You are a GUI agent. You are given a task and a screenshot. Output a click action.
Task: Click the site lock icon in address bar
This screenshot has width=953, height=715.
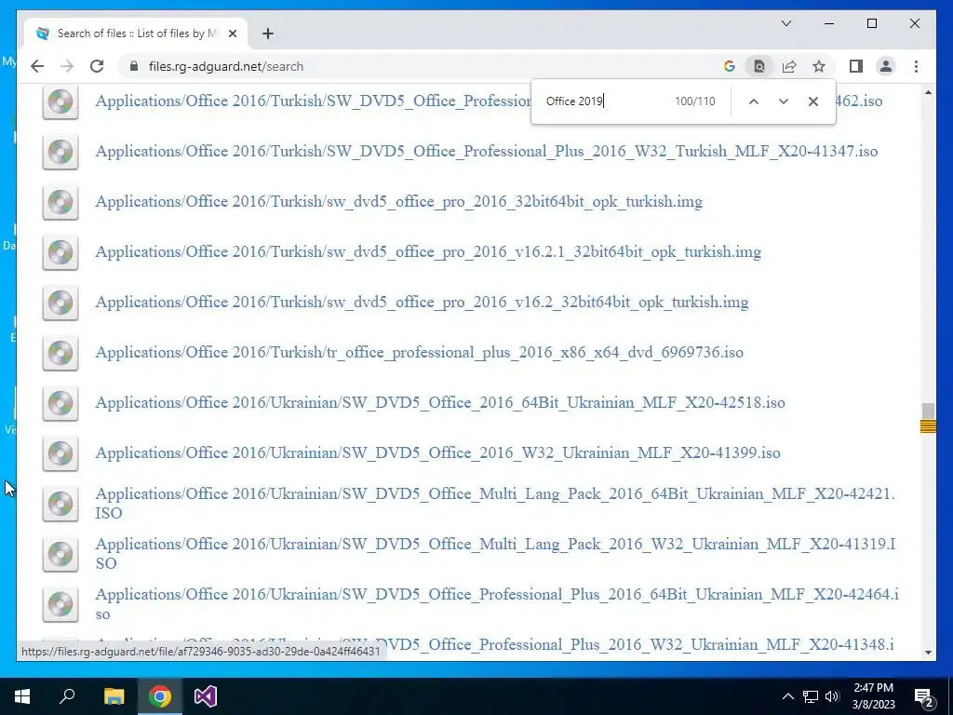click(134, 66)
